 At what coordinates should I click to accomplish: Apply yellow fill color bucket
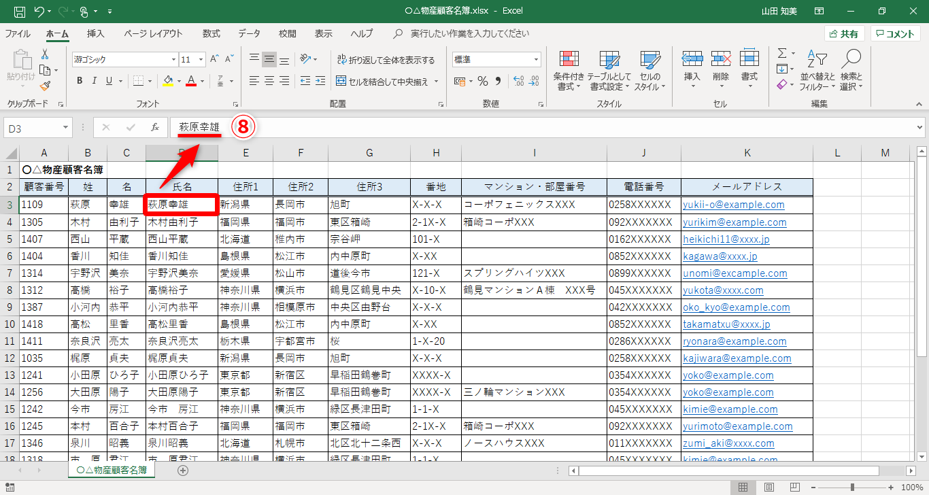click(x=168, y=81)
